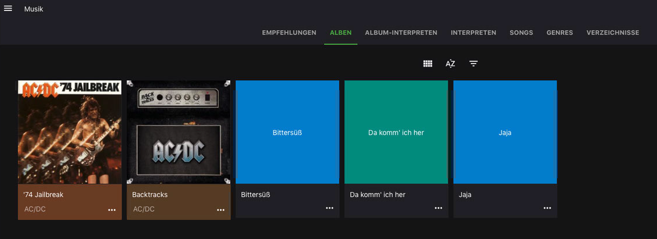The width and height of the screenshot is (657, 239).
Task: Open AC/DC artist under Backtracks
Action: (144, 209)
